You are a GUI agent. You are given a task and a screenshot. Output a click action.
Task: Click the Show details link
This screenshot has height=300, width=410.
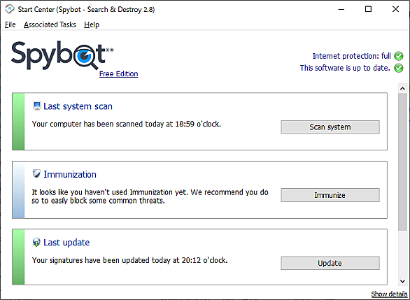389,294
